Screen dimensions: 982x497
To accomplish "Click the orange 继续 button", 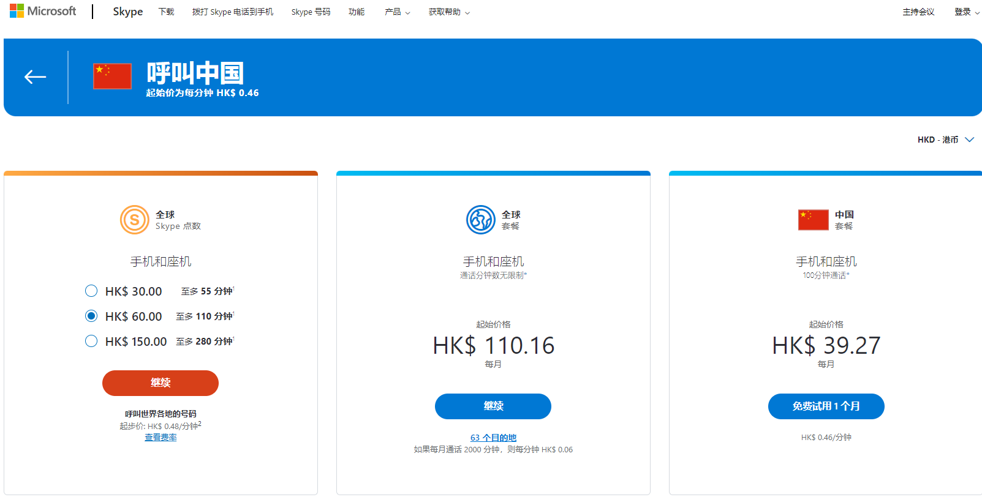I will (161, 383).
